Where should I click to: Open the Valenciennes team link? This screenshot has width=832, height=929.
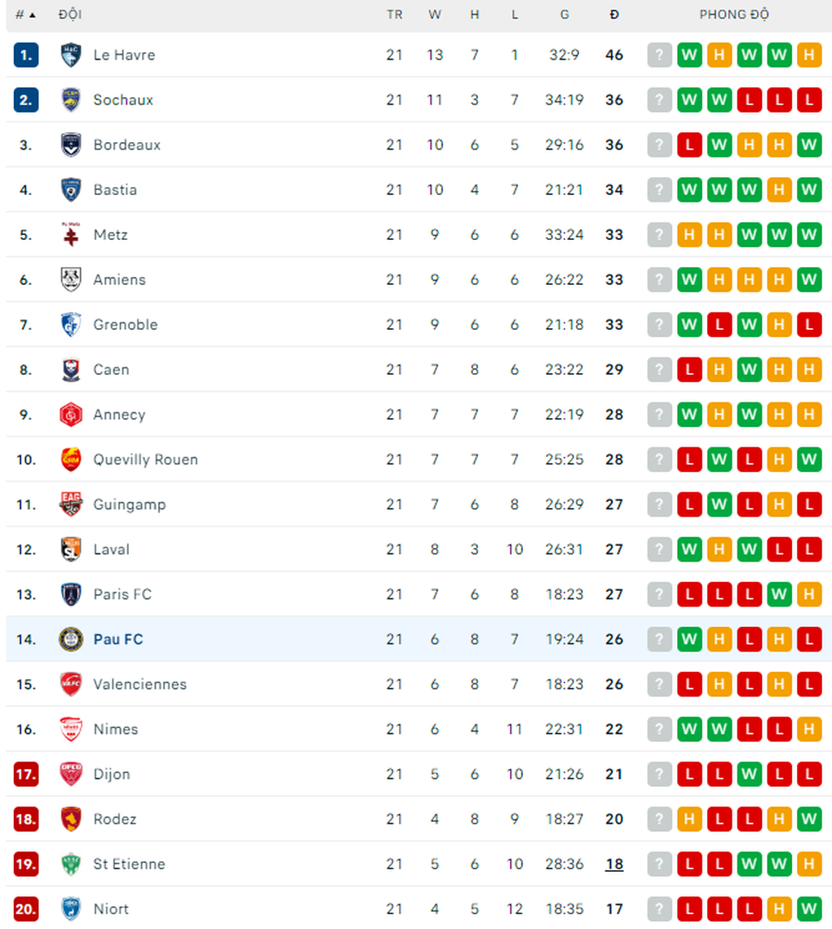tap(139, 684)
